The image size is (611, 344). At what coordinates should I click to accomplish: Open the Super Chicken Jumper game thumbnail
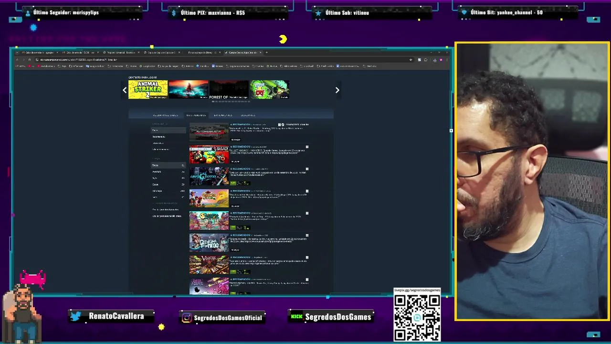pyautogui.click(x=209, y=286)
